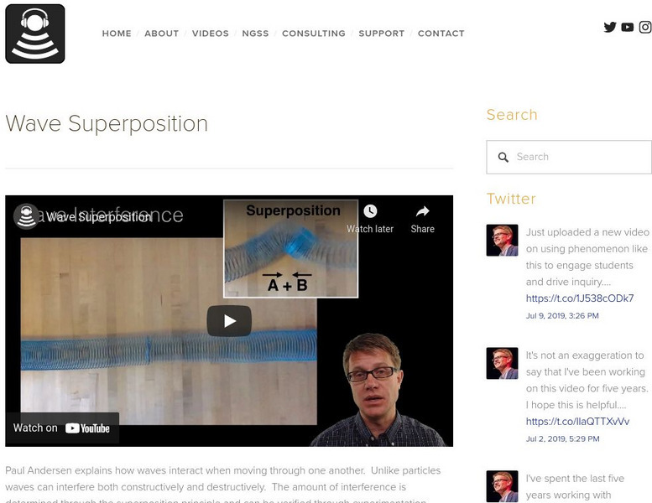Viewport: 652px width, 503px height.
Task: Open the VIDEOS menu item
Action: [211, 34]
